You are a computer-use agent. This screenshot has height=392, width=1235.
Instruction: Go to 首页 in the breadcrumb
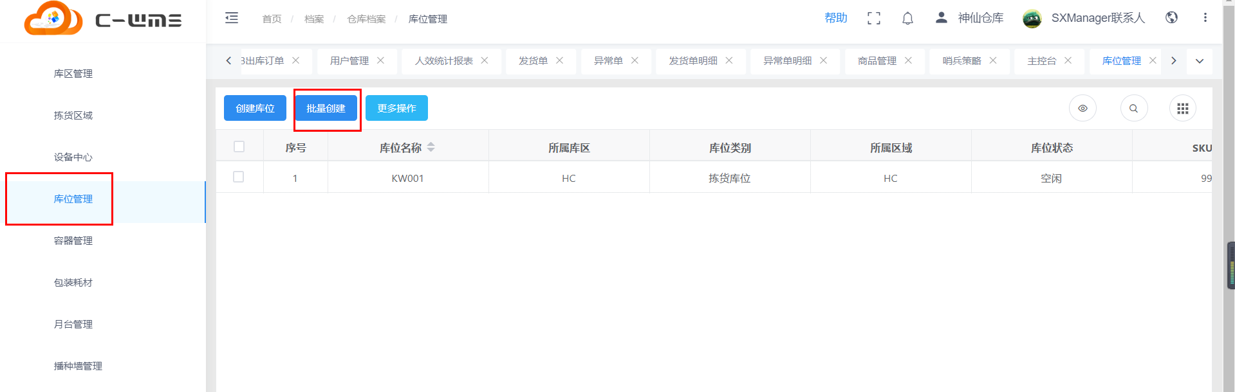coord(272,19)
